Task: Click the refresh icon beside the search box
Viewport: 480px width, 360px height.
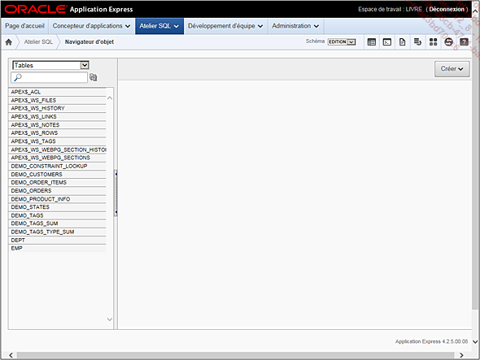Action: pyautogui.click(x=94, y=77)
